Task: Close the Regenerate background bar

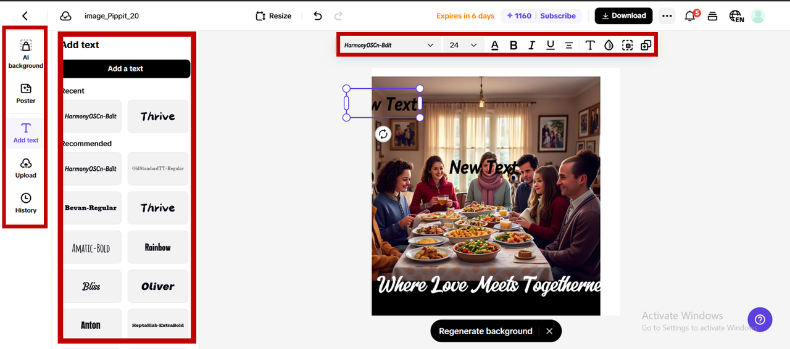Action: point(549,331)
